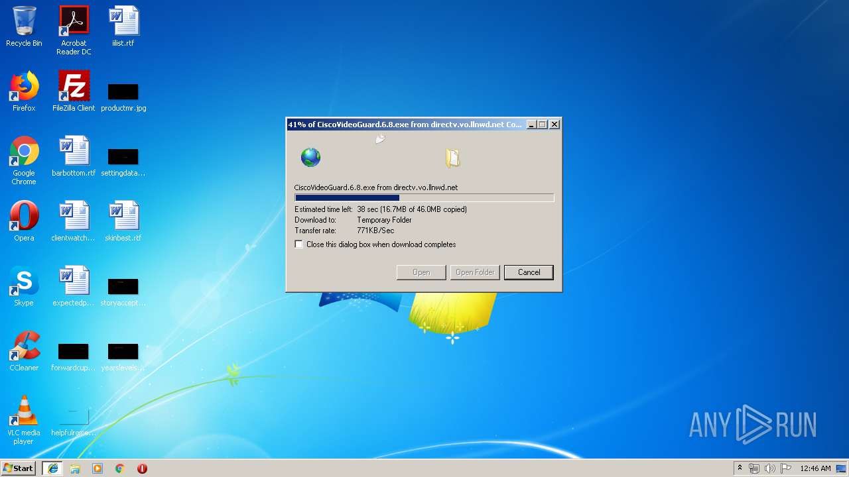
Task: Close the download dialog window
Action: (555, 124)
